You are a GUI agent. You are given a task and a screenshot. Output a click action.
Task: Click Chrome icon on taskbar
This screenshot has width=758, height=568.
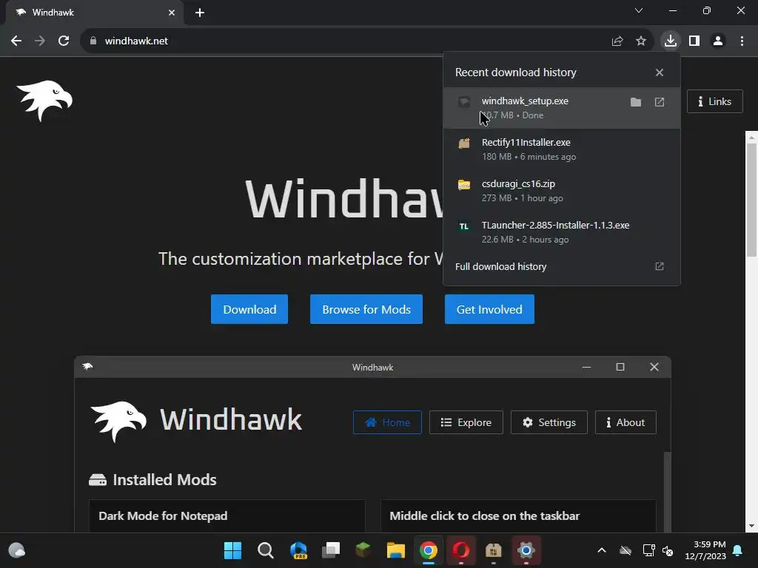tap(429, 550)
